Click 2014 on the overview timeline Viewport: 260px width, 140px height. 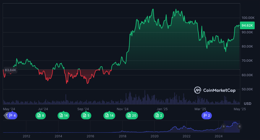pos(58,136)
